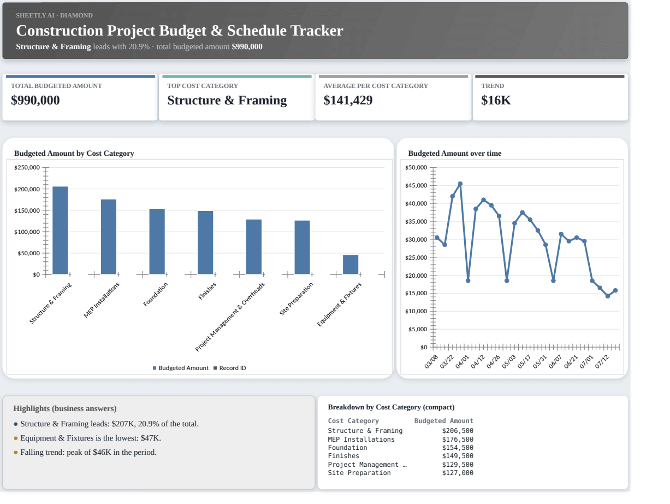Click the Budgeted Amount column header in table
The height and width of the screenshot is (504, 670).
[444, 421]
